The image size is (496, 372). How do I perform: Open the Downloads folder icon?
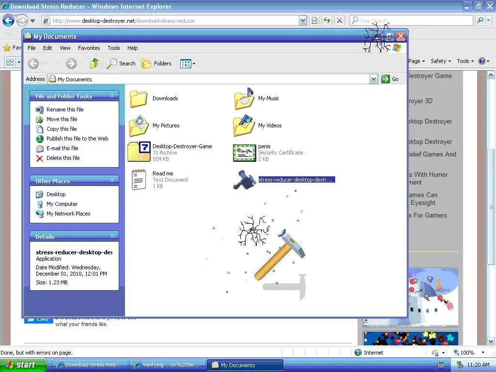pos(139,99)
